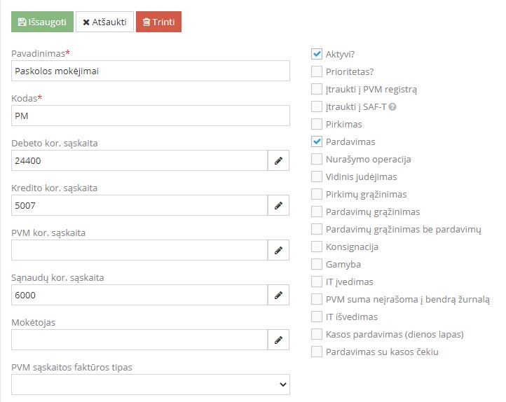Enable the Prioritetas? checkbox
The width and height of the screenshot is (506, 402).
point(317,71)
